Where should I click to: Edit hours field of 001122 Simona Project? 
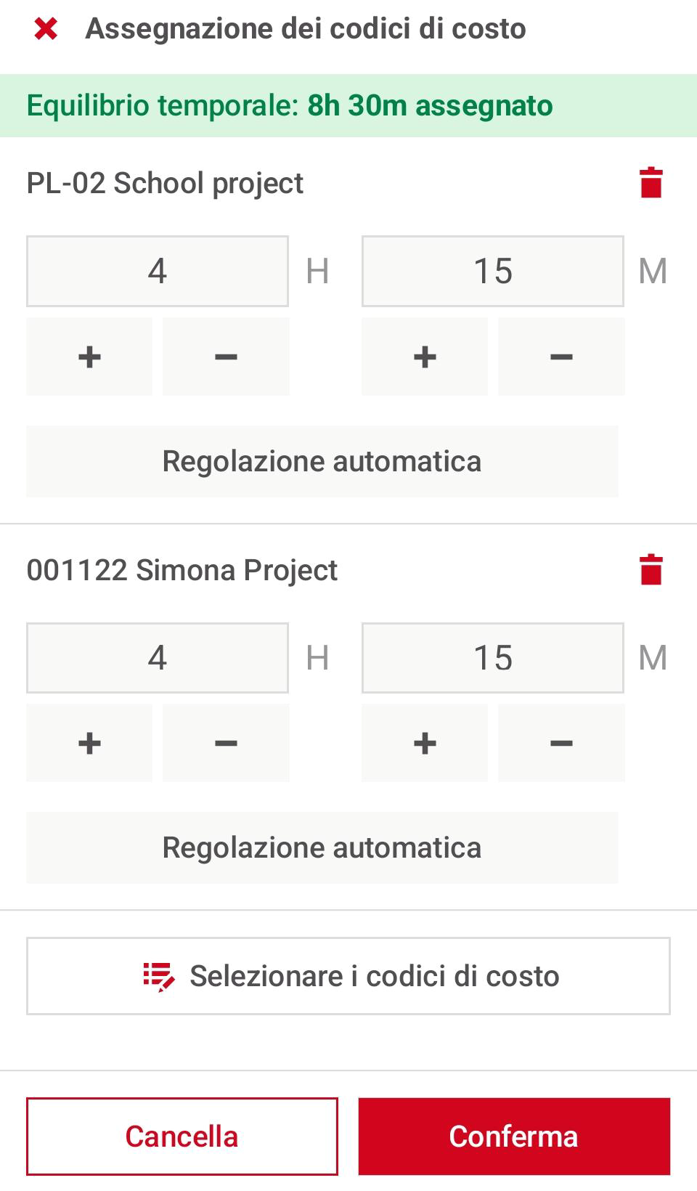click(x=158, y=658)
